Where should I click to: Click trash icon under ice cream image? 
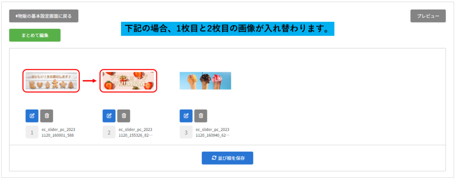click(201, 116)
